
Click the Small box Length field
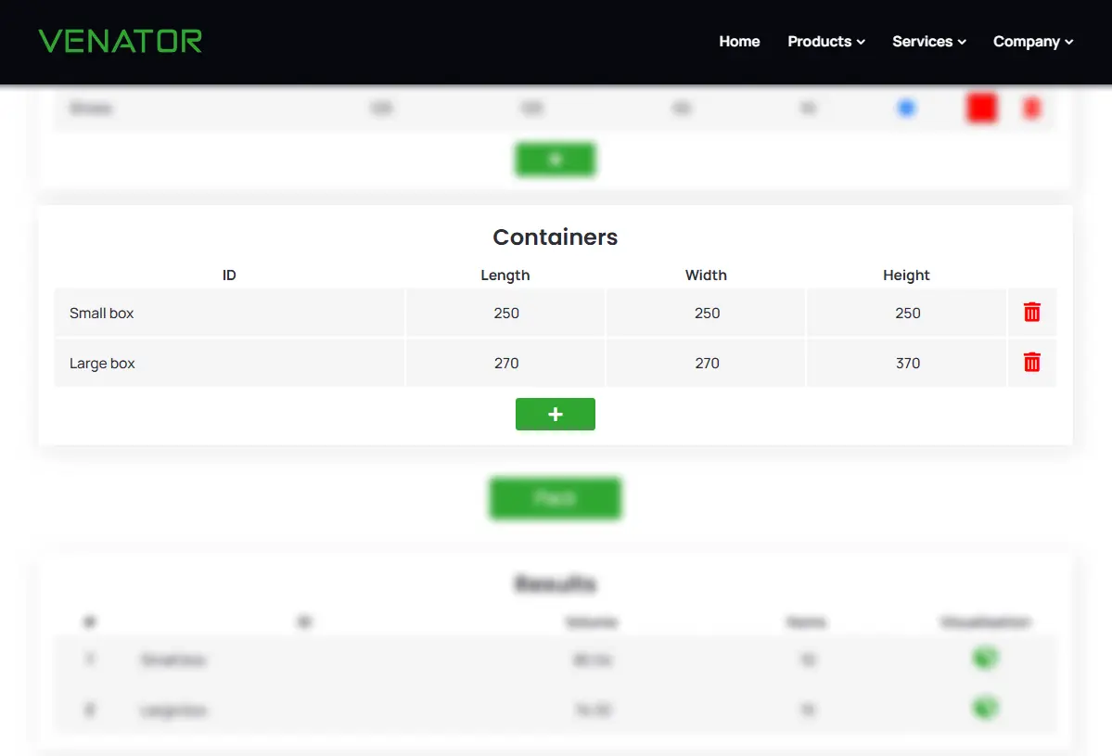pos(505,313)
